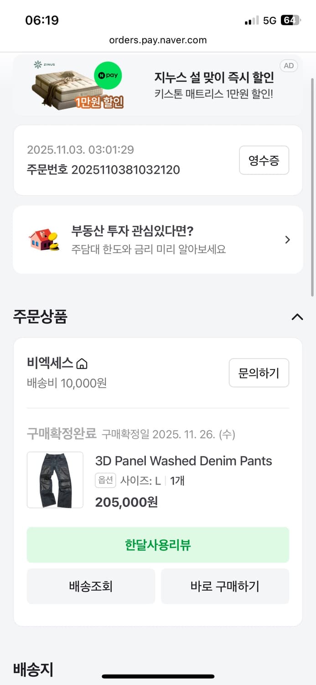Tap the AD badge on the Zinus banner
Image resolution: width=316 pixels, height=685 pixels.
tap(288, 66)
